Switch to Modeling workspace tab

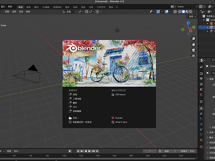[29, 7]
